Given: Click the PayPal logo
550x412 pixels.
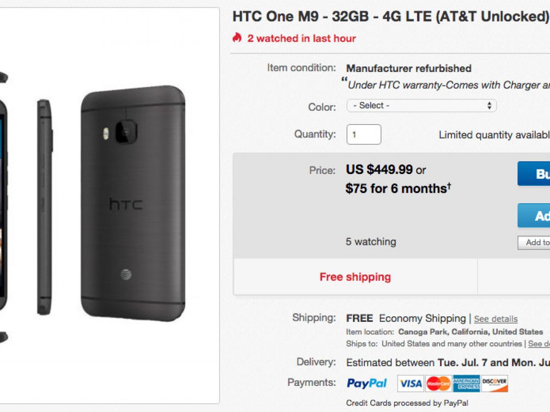Looking at the screenshot, I should tap(367, 383).
